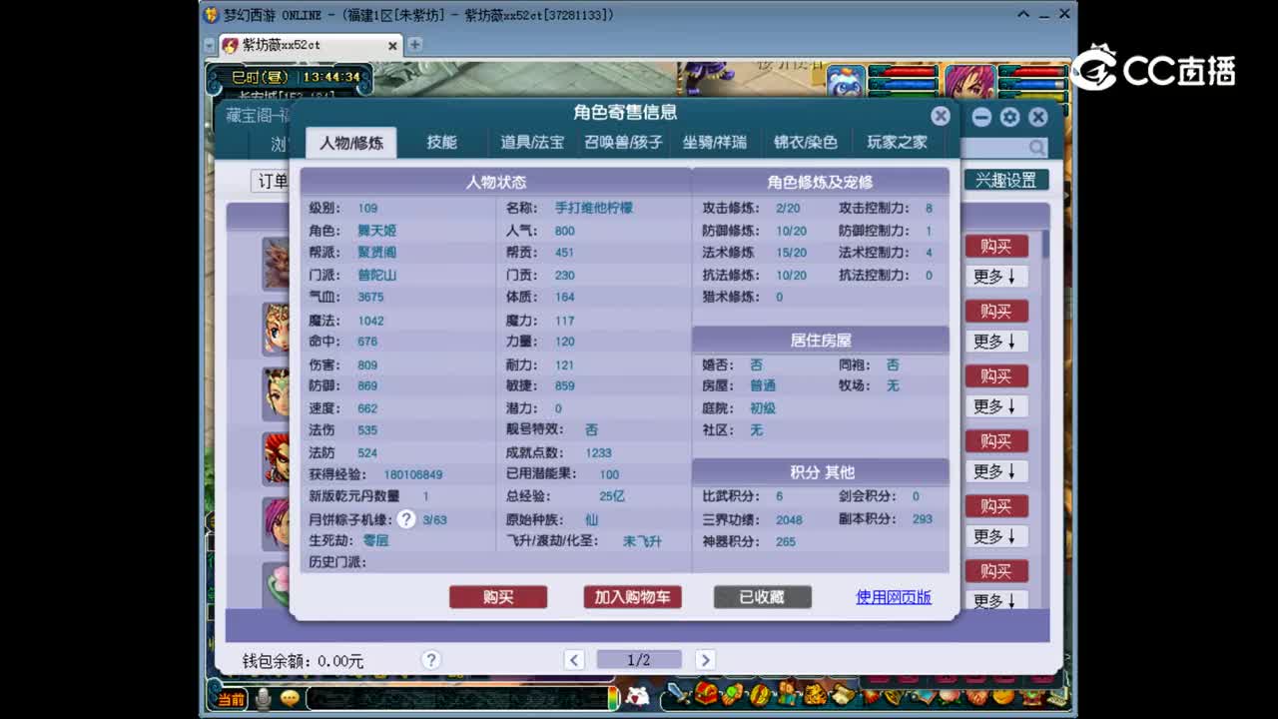Click the game logo icon in title bar

[x=211, y=15]
